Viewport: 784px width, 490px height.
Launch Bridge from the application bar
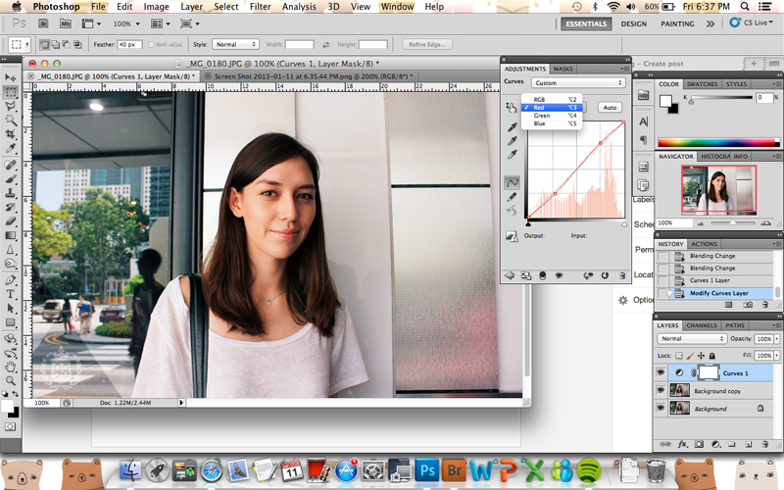43,24
